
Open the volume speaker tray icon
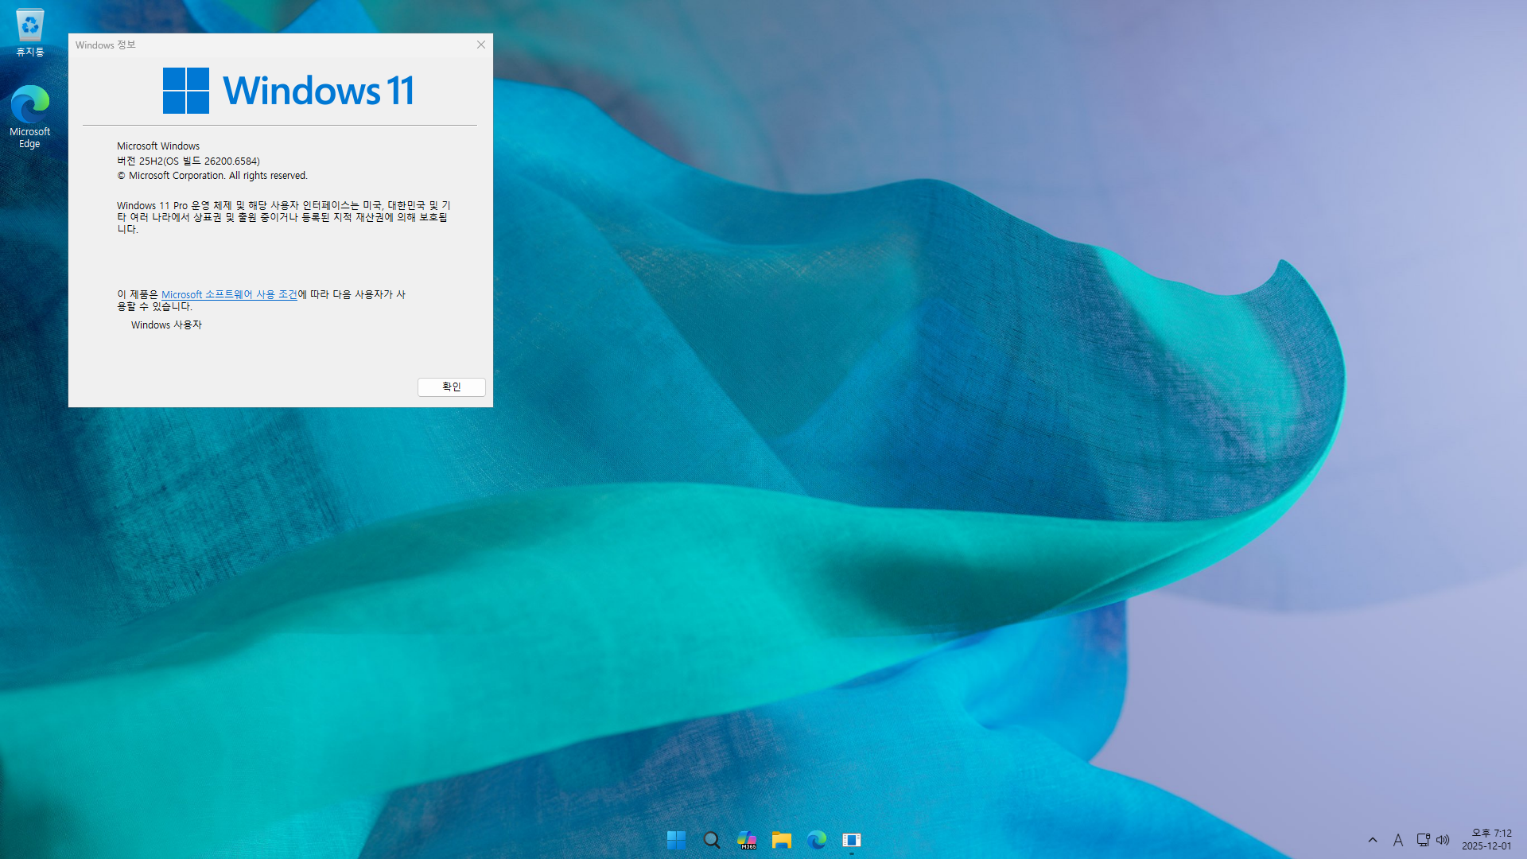1443,840
